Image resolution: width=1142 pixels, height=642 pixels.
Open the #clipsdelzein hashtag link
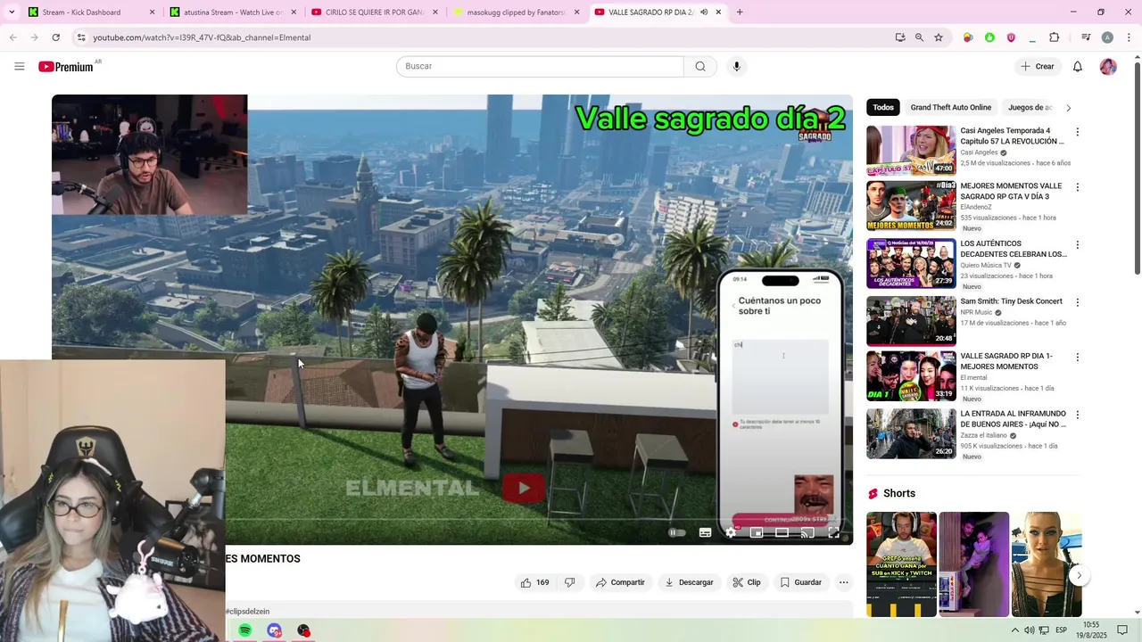pyautogui.click(x=247, y=612)
